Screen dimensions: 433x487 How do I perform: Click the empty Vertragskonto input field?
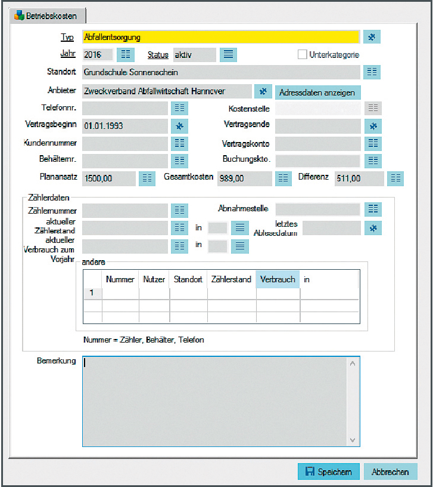click(317, 143)
